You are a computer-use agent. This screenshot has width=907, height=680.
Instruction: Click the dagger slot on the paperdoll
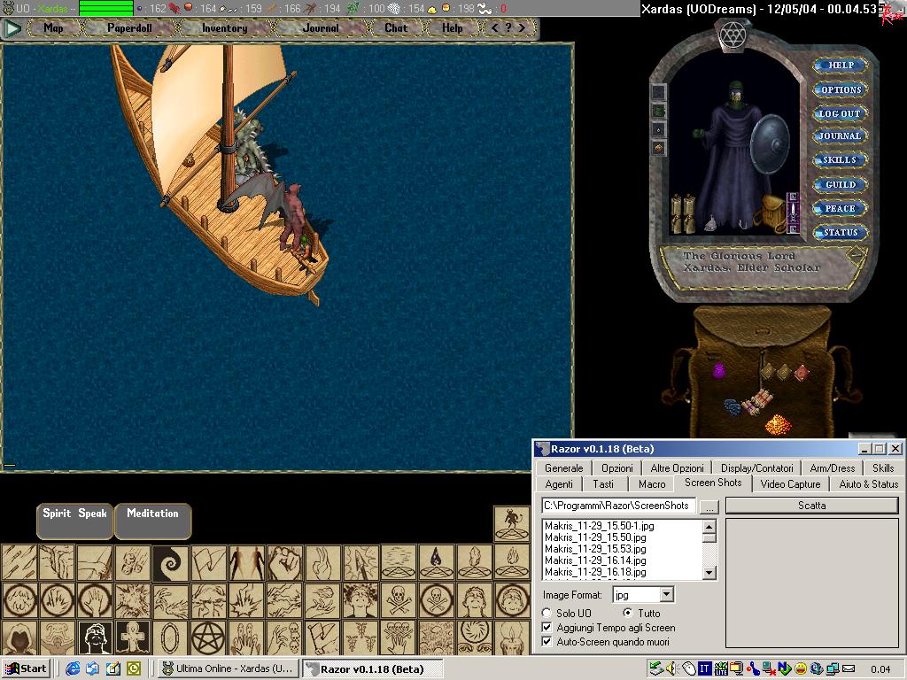[794, 213]
